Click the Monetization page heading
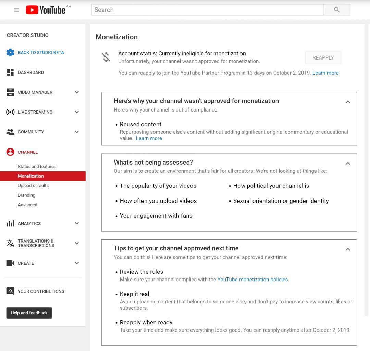 coord(116,37)
